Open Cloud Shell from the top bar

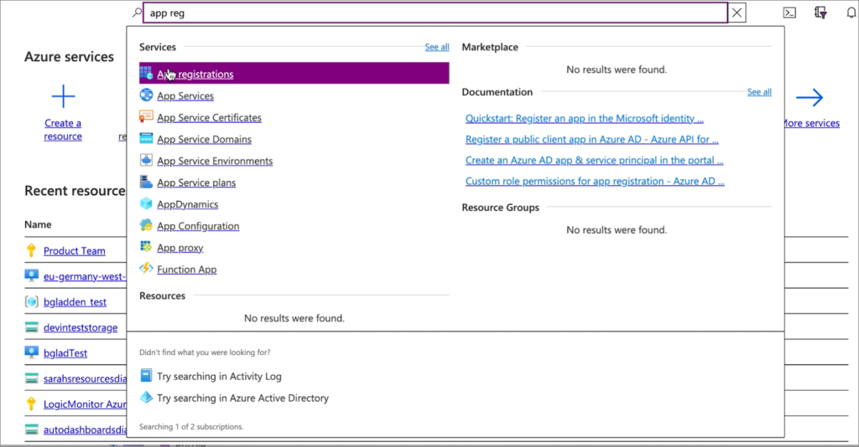789,13
